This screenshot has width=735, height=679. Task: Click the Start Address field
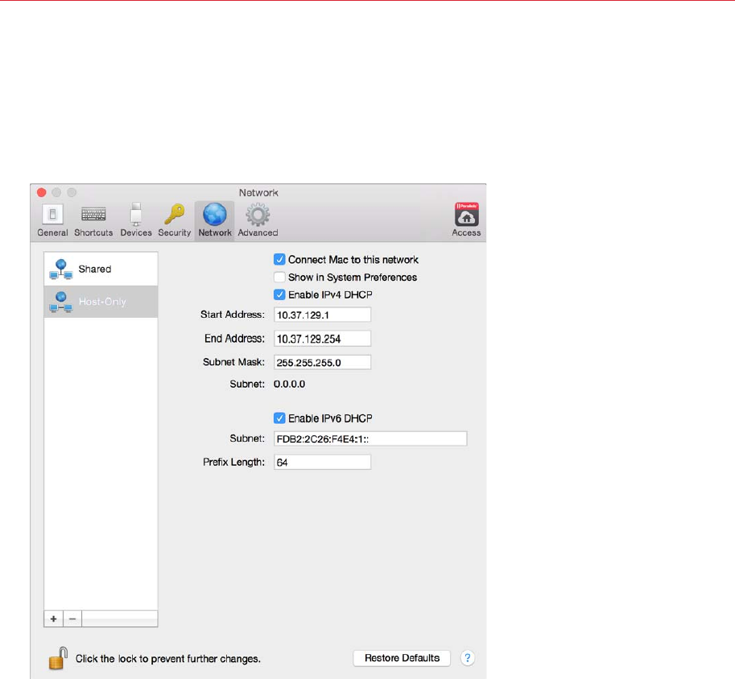[x=323, y=315]
